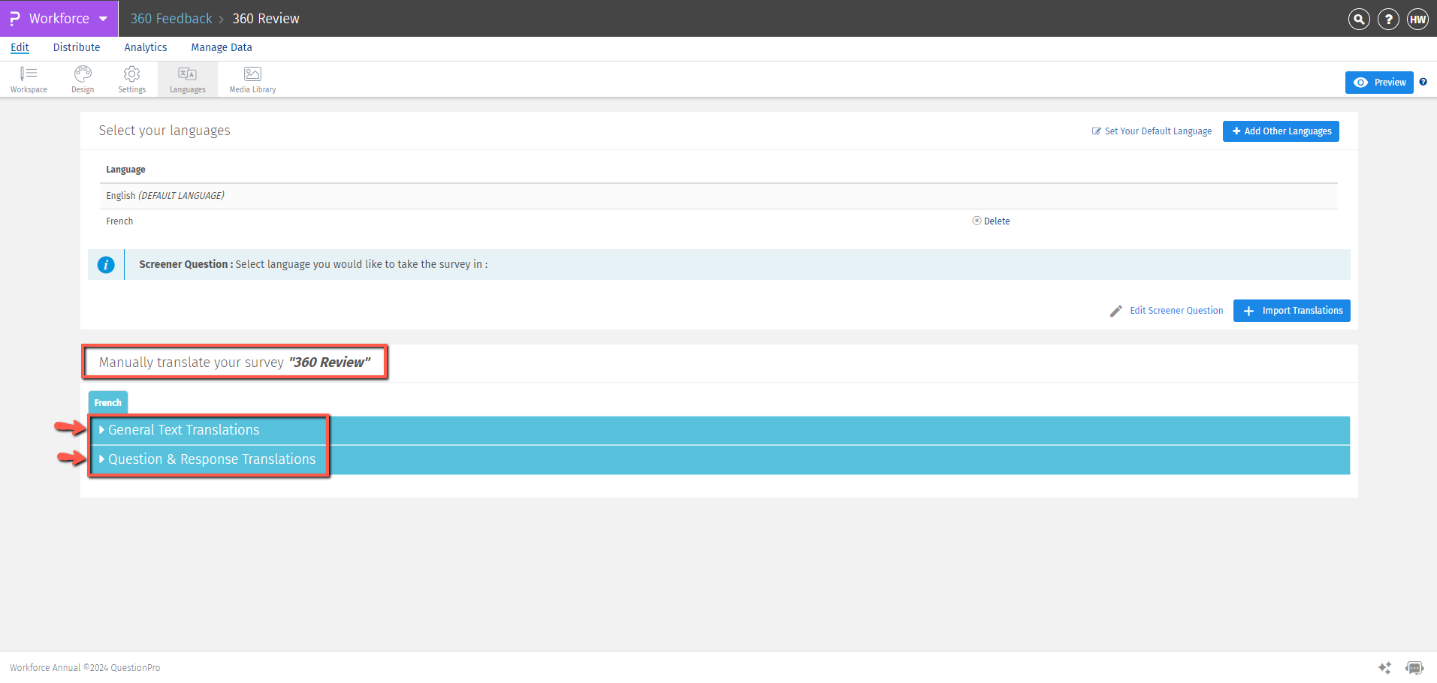This screenshot has height=683, width=1437.
Task: Click Workforce Annual ©2024 QuestionPro footer text
Action: [x=85, y=668]
